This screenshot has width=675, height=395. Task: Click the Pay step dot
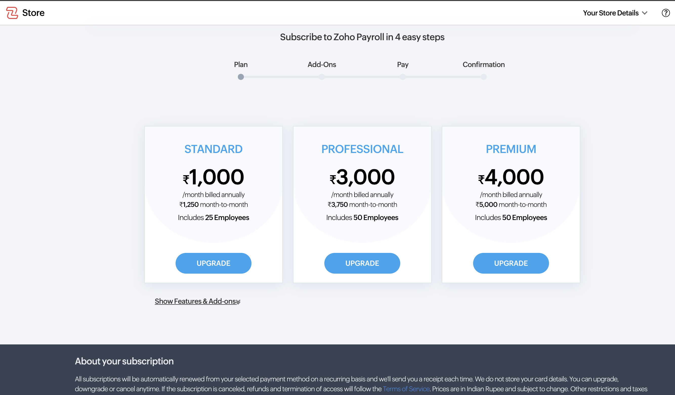(402, 77)
